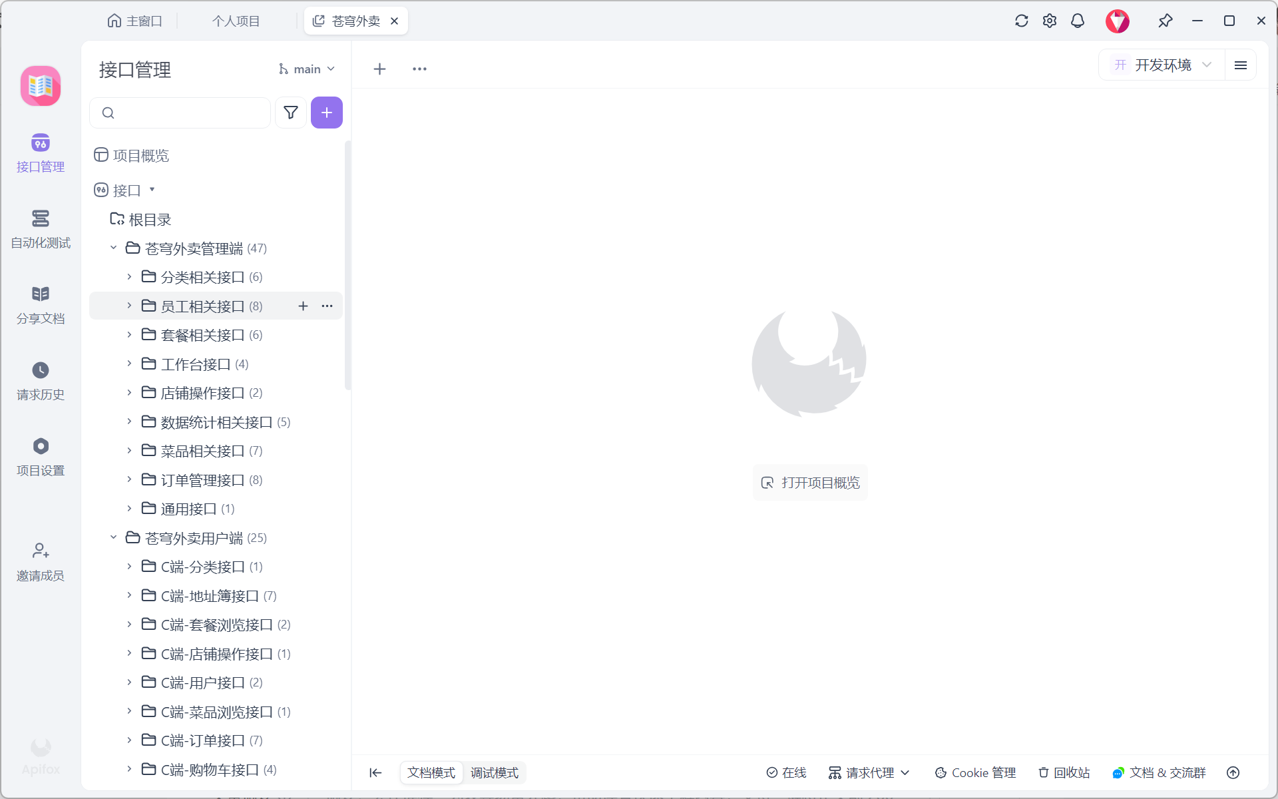Open 开发环境 environment dropdown

[x=1162, y=65]
